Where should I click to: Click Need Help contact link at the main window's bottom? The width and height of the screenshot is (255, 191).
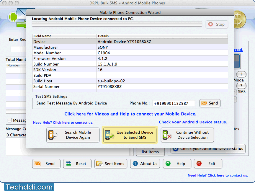pos(218,175)
